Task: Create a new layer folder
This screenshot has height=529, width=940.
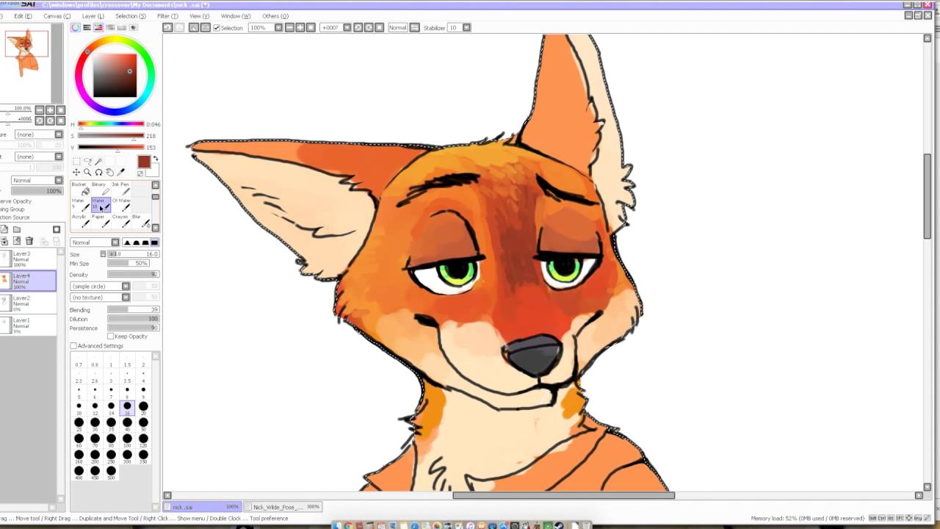Action: tap(17, 229)
